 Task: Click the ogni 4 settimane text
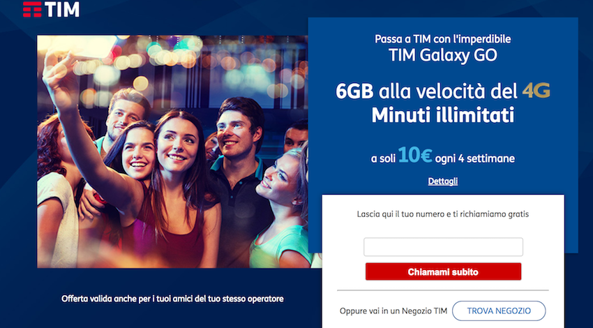click(475, 158)
